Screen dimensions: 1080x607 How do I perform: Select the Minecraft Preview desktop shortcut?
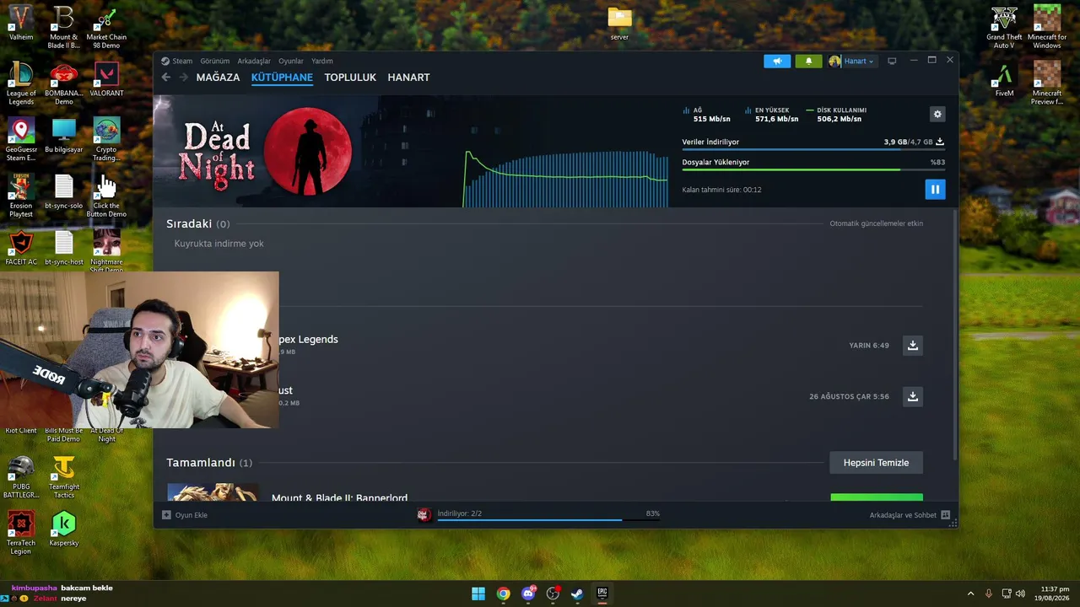(1047, 83)
